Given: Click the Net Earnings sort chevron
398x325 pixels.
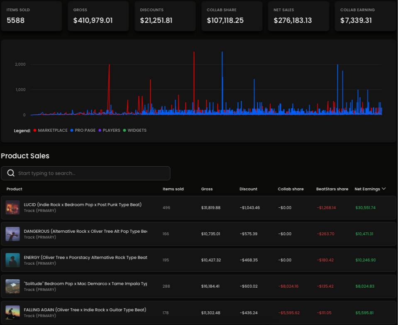Looking at the screenshot, I should coord(383,189).
